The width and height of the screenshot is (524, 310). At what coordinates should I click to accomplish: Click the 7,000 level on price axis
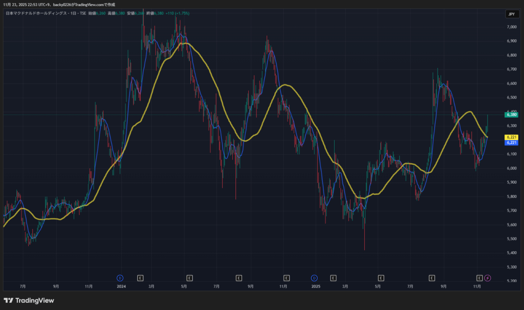click(511, 27)
